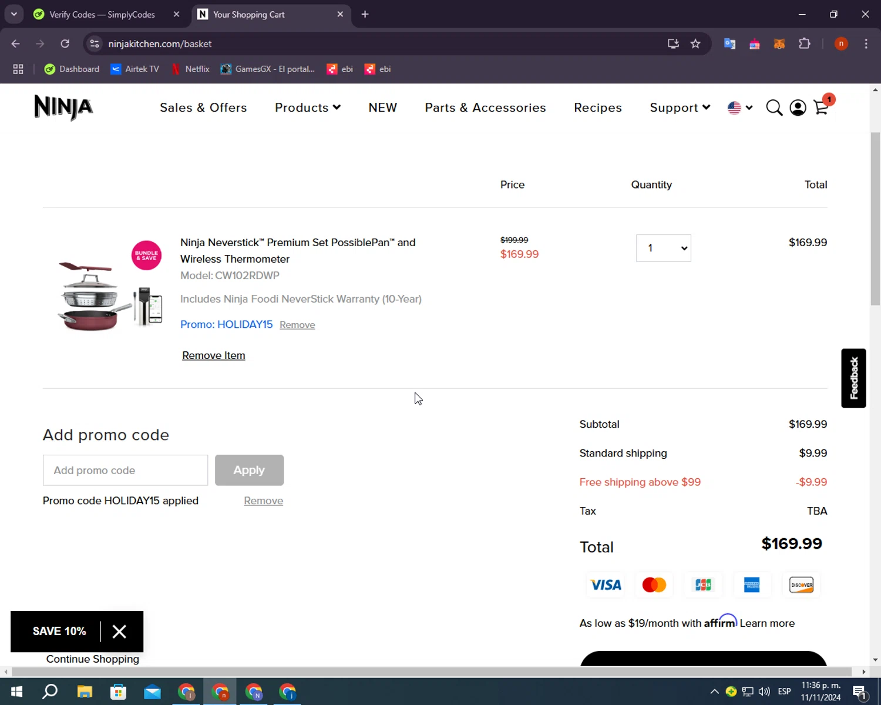Open the Recipes menu item
The image size is (881, 705).
click(598, 108)
